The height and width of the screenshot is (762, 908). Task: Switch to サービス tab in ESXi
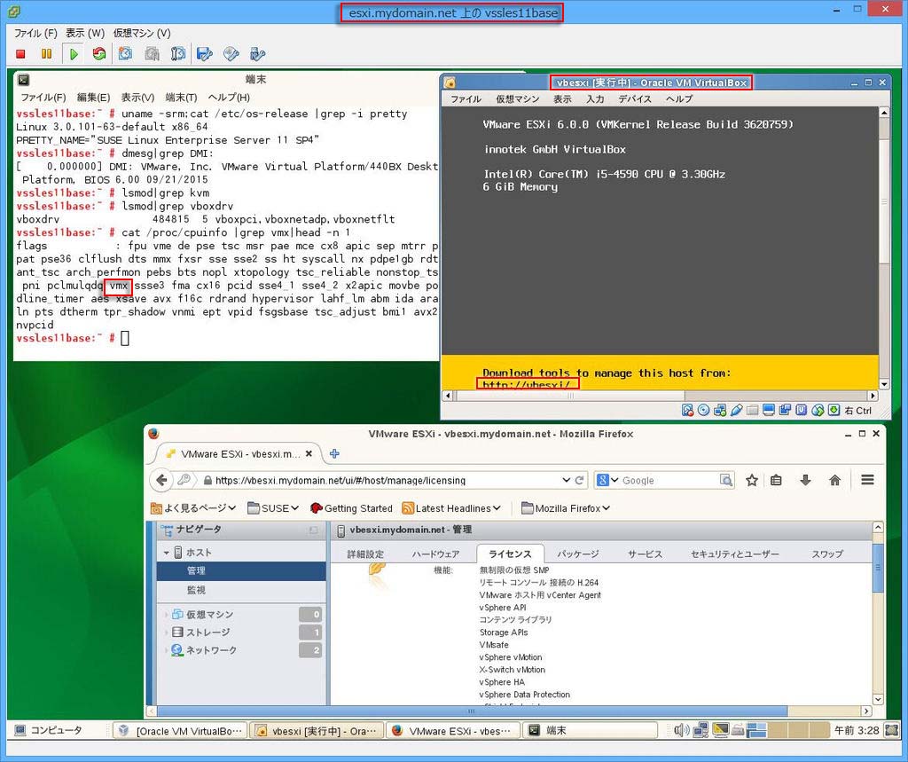[645, 554]
